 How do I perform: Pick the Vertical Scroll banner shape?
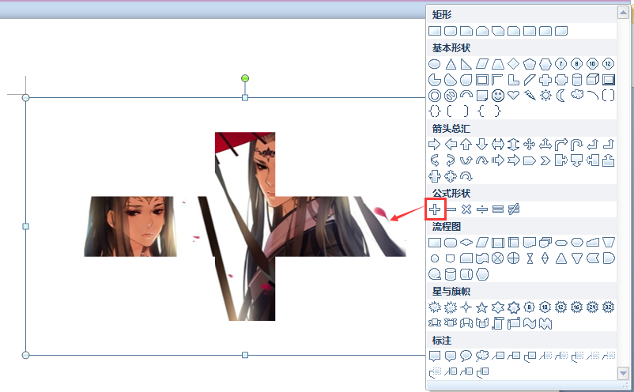coord(498,323)
